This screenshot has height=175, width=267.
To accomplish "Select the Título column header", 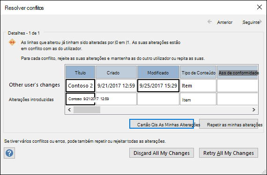I will click(x=81, y=72).
